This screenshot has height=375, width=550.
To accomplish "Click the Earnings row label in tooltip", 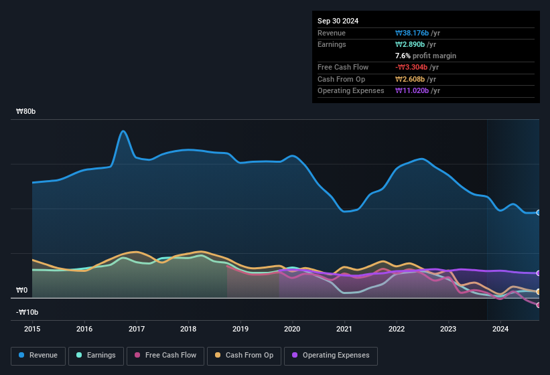I will coord(332,44).
